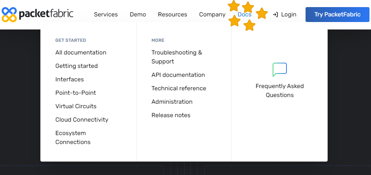Click the Docs menu item
The width and height of the screenshot is (371, 175).
pyautogui.click(x=245, y=15)
